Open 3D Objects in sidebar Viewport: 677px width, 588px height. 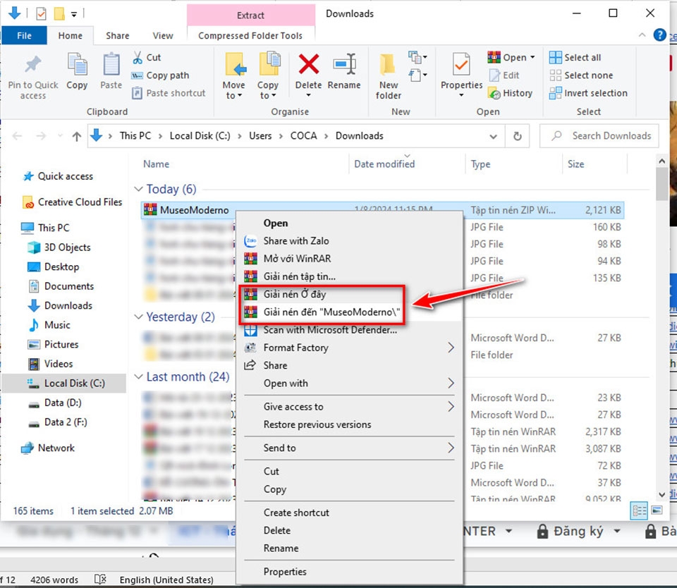(59, 247)
